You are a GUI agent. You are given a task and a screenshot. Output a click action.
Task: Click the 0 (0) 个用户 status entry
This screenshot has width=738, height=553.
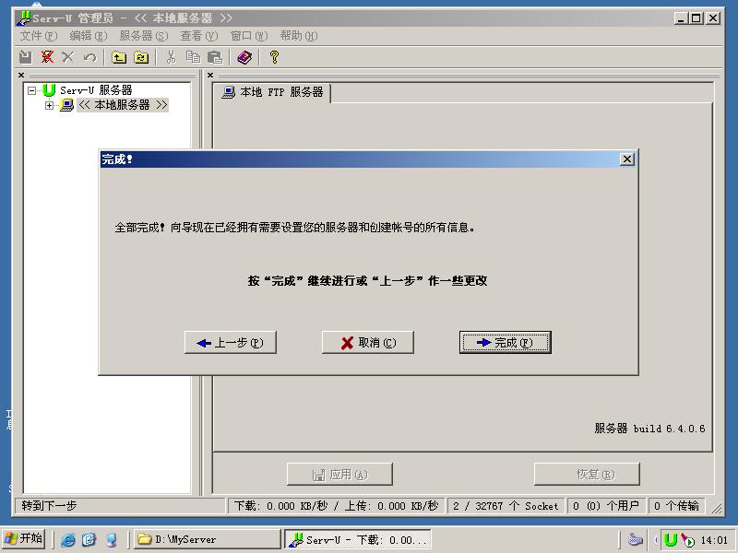click(x=606, y=506)
